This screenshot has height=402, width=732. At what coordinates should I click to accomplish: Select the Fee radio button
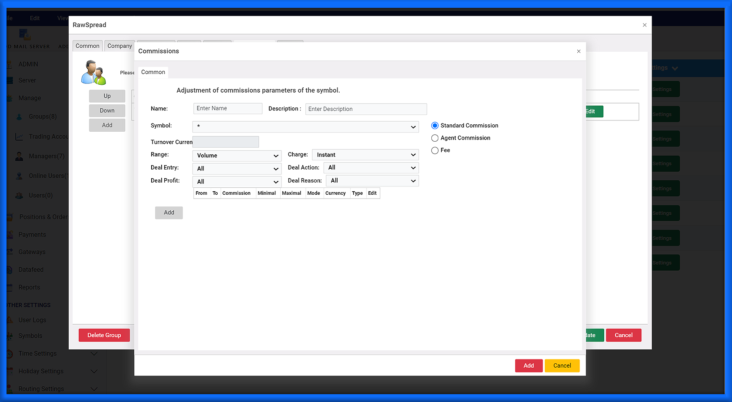435,150
